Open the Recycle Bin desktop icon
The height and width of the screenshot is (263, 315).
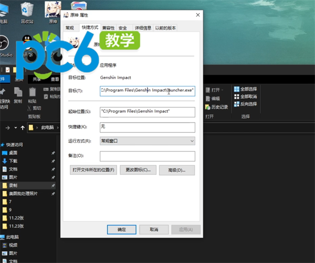pyautogui.click(x=27, y=13)
